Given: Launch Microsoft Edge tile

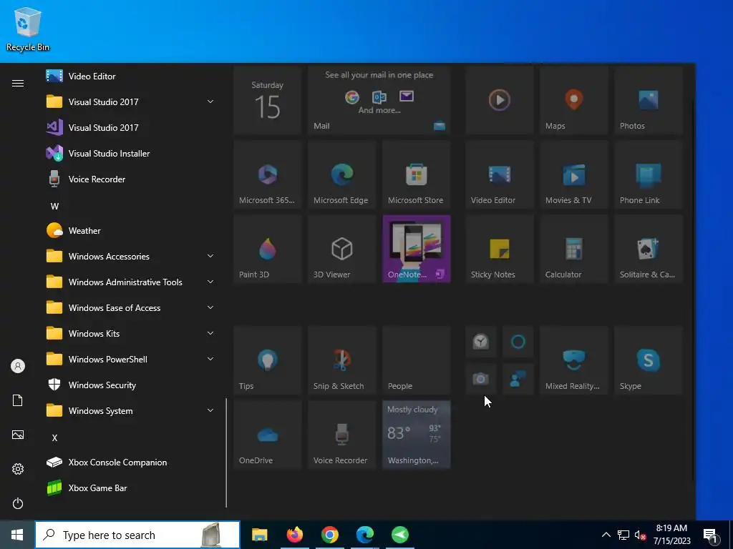Looking at the screenshot, I should [341, 174].
